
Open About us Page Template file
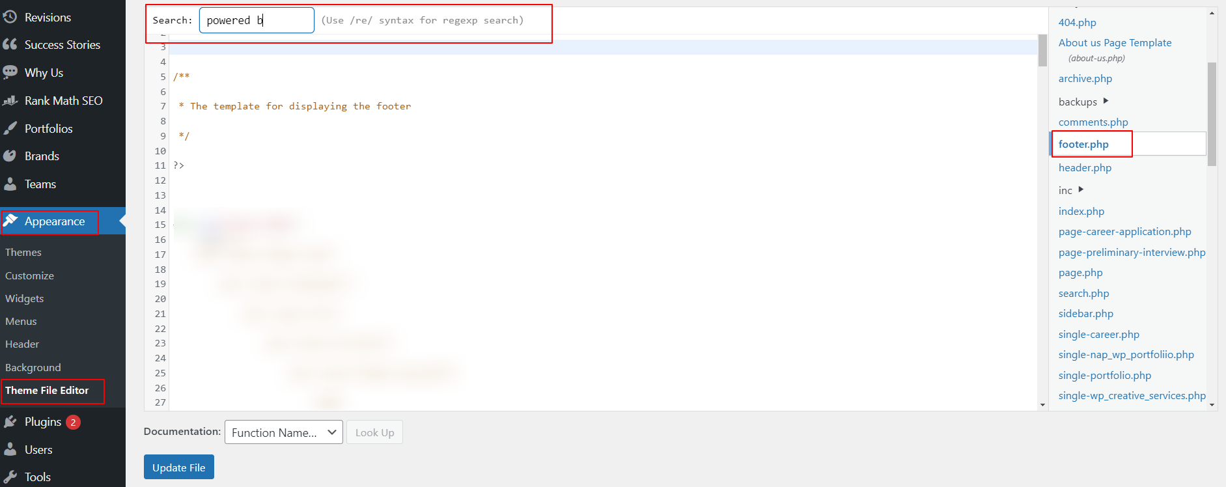point(1115,42)
